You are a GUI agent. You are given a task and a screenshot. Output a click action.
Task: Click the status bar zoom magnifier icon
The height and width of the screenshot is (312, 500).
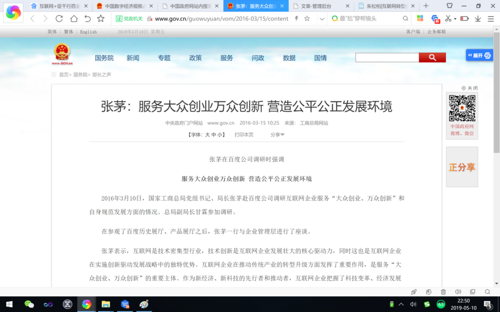487,292
